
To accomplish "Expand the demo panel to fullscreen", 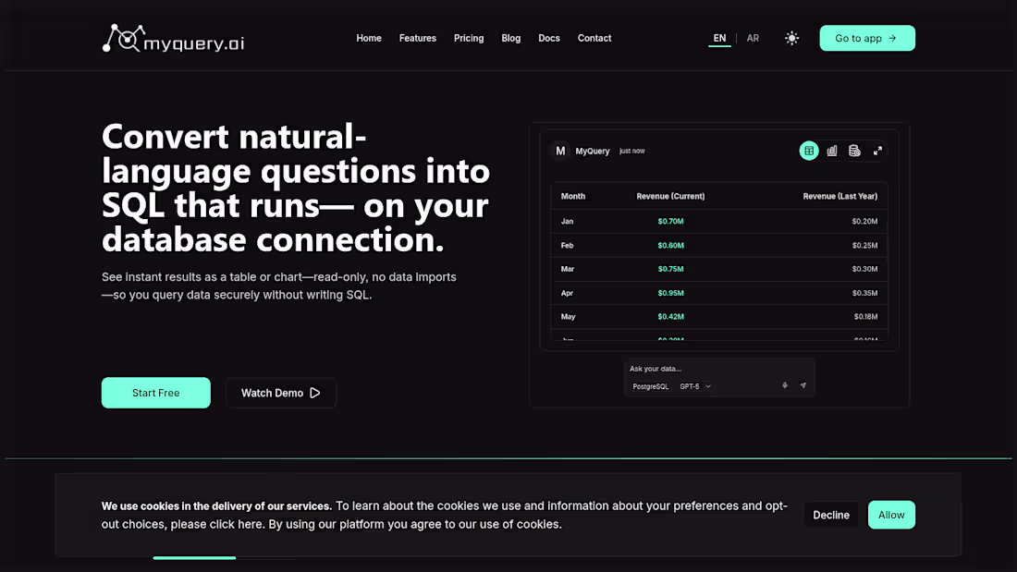I will 877,151.
